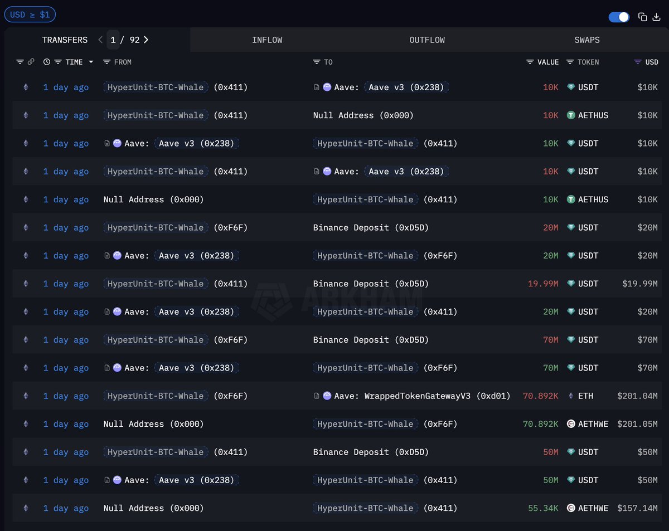Click the clock icon in the TIME column header

(x=47, y=62)
